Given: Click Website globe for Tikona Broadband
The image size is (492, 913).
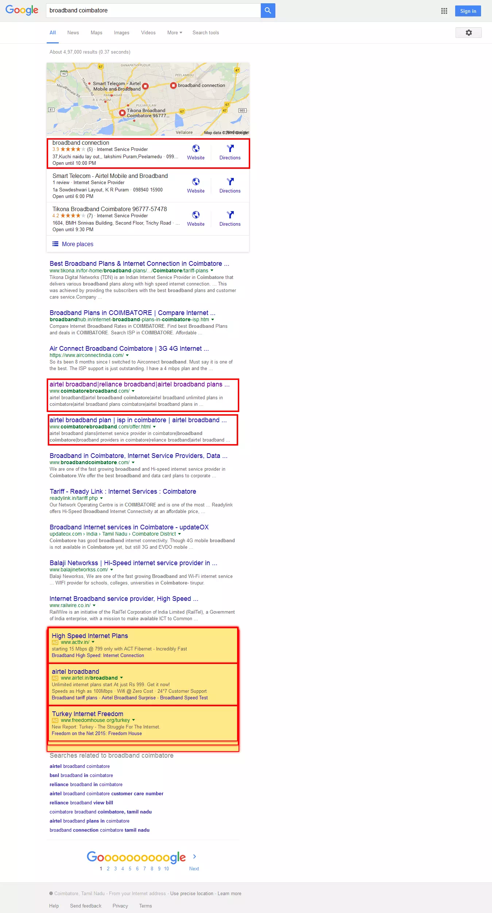Looking at the screenshot, I should pos(196,215).
